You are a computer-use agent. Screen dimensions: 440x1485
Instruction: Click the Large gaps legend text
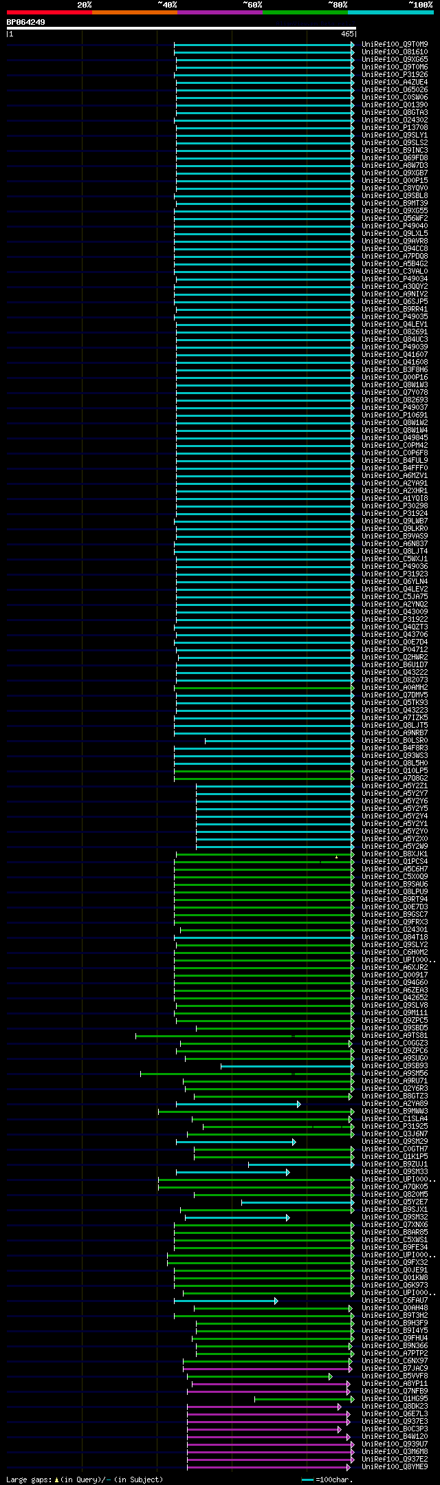coord(85,1479)
